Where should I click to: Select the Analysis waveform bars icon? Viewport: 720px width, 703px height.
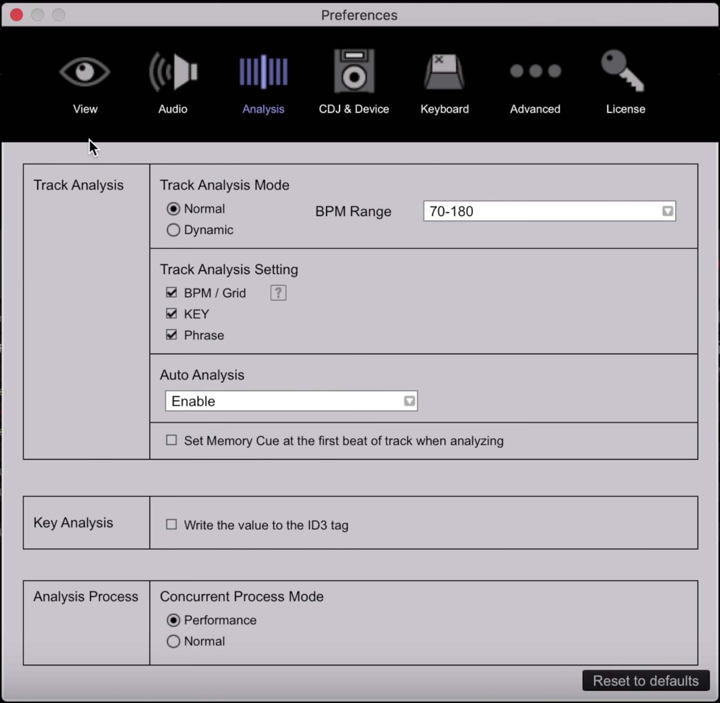point(263,71)
